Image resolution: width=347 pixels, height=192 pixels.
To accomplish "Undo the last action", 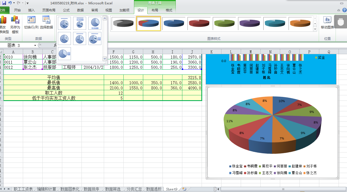I will point(10,3).
